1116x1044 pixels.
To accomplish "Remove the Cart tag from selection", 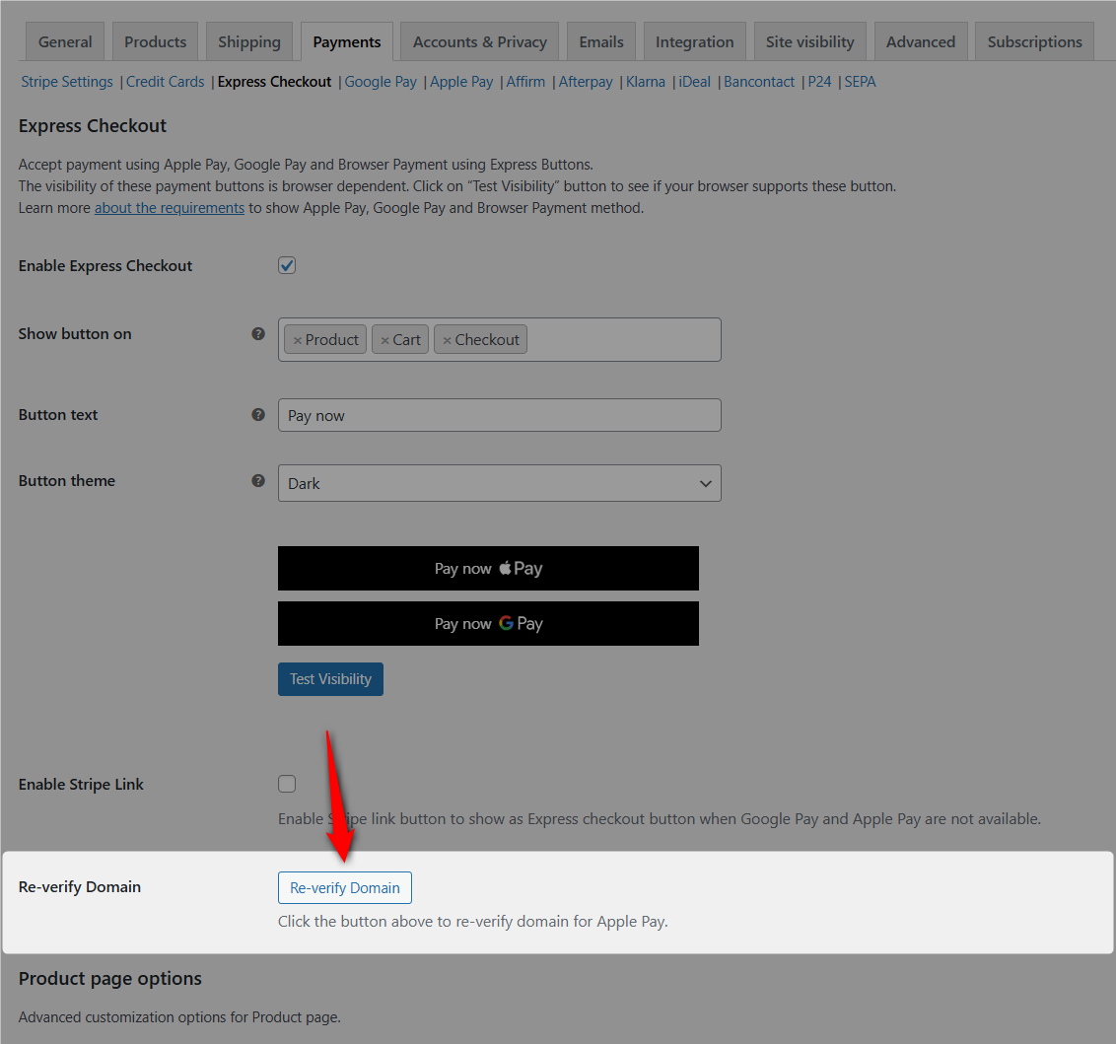I will click(x=385, y=340).
